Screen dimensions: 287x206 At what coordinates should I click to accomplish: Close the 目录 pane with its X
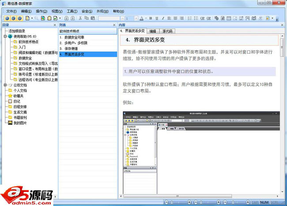[x=55, y=25]
